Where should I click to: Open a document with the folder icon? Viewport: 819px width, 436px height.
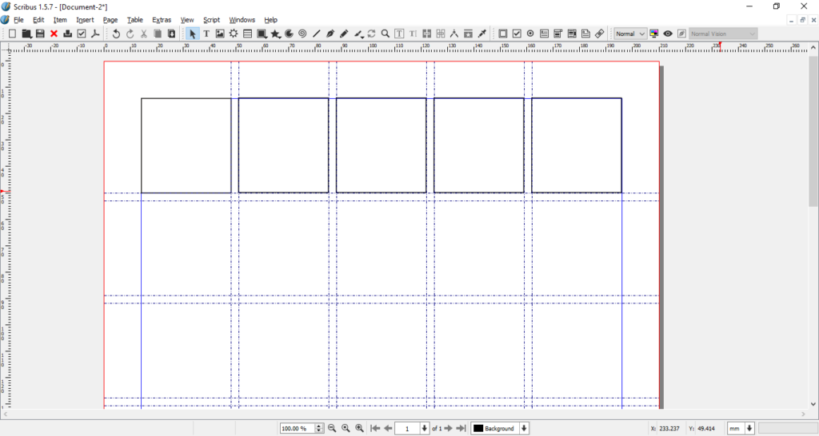[x=26, y=34]
